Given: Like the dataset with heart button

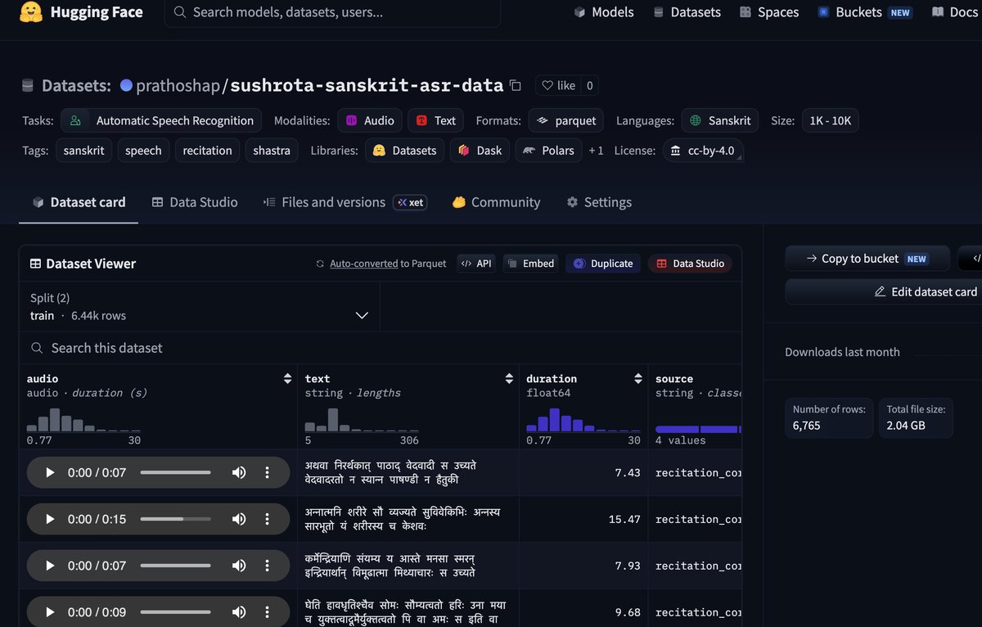Looking at the screenshot, I should click(x=557, y=85).
